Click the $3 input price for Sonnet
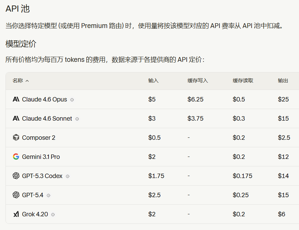The image size is (299, 230). [152, 118]
